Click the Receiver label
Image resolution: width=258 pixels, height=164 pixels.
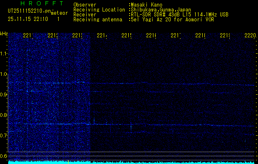[85, 15]
